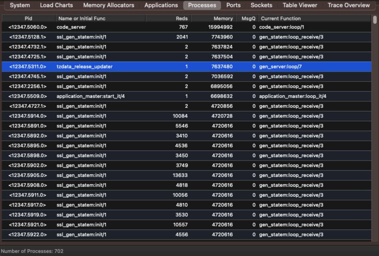Click memory value 7036592

point(222,77)
